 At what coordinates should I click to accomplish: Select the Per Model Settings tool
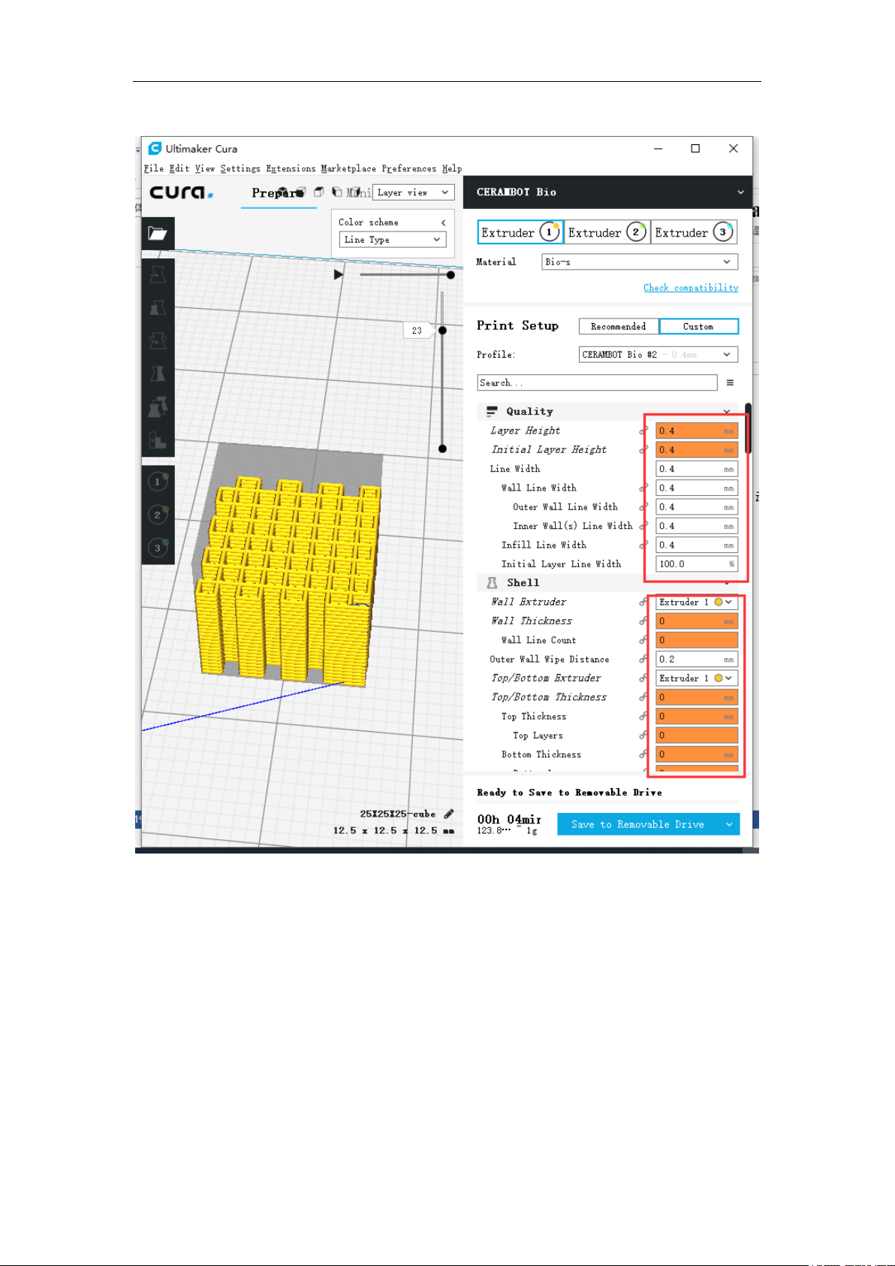pyautogui.click(x=158, y=407)
